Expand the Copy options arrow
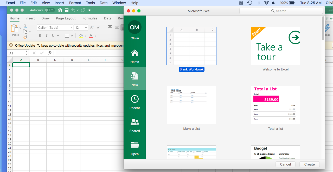This screenshot has width=333, height=172. (30, 32)
